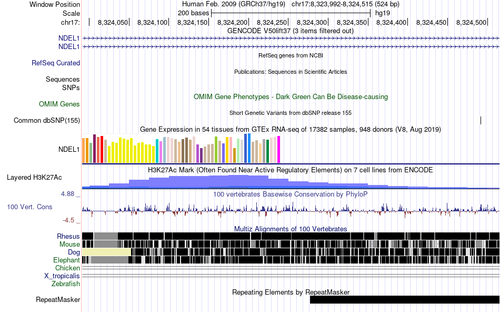Select the Chicken alignment label
Screen dimensions: 500x312
(67, 268)
